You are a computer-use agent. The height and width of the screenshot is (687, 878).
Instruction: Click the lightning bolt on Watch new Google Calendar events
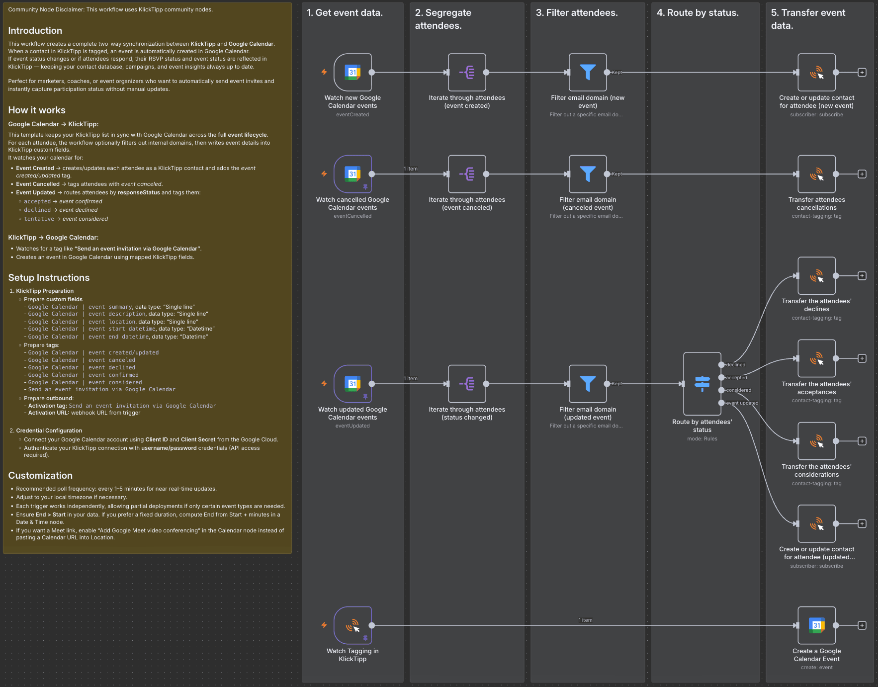tap(323, 73)
